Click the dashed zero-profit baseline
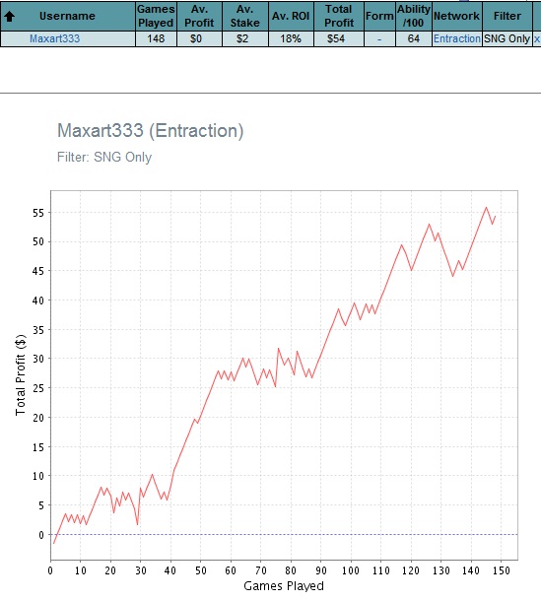Image resolution: width=541 pixels, height=601 pixels. [x=284, y=534]
